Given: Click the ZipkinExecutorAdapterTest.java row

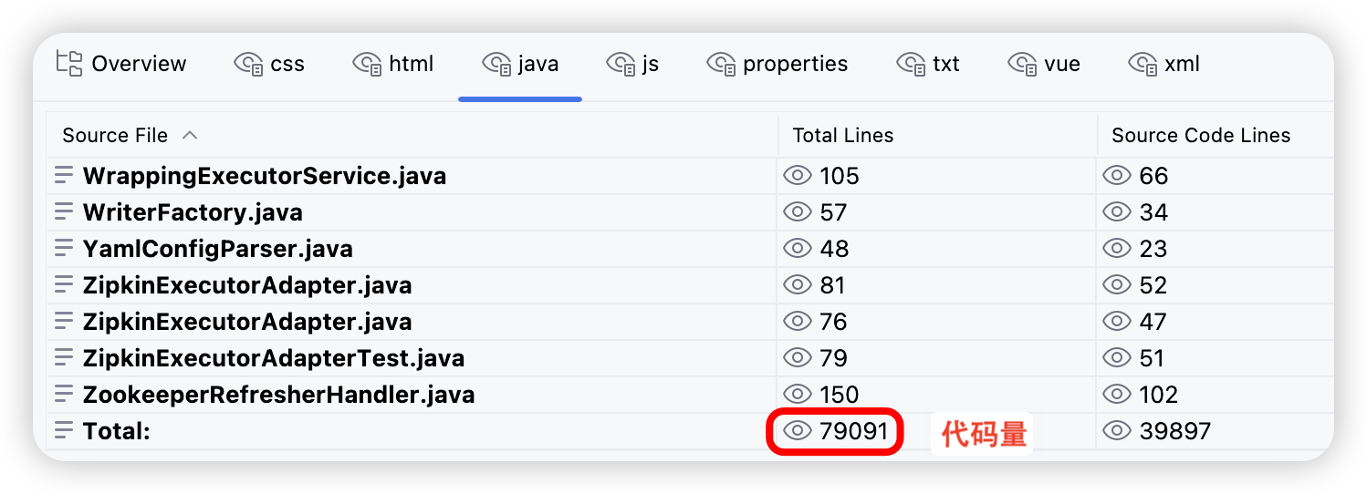Looking at the screenshot, I should pyautogui.click(x=273, y=358).
